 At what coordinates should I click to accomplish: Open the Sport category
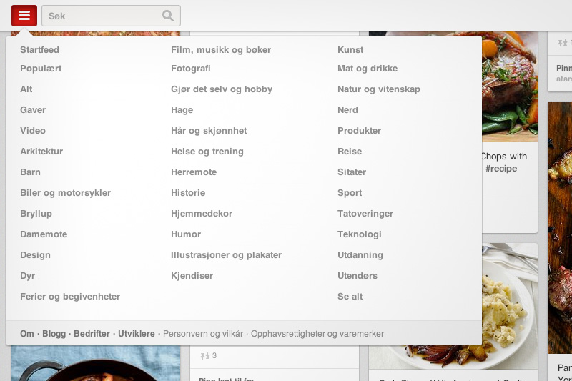coord(350,193)
